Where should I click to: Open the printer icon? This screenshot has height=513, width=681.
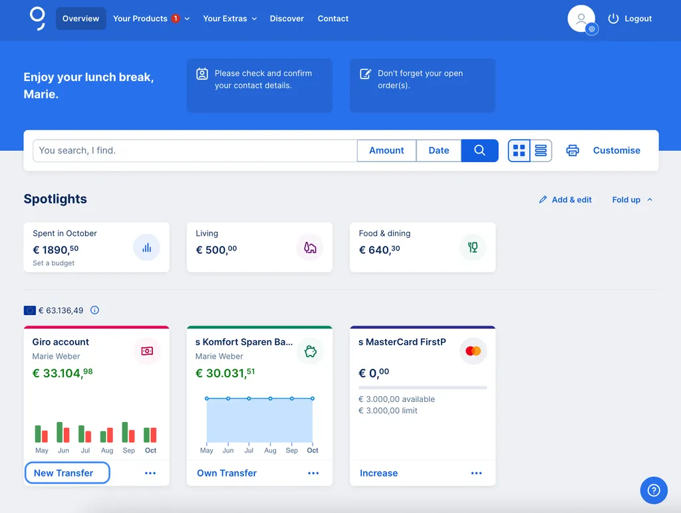(x=573, y=151)
